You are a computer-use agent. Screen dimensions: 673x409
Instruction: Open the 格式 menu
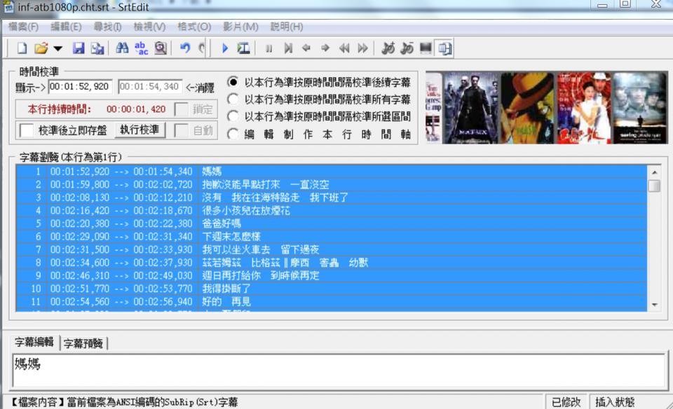pos(193,27)
